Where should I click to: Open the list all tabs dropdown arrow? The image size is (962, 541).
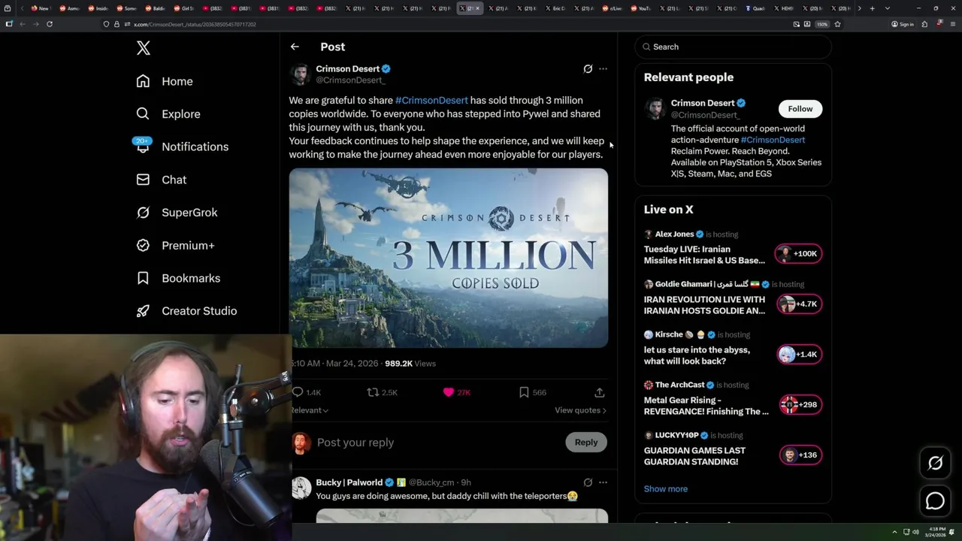pos(888,8)
